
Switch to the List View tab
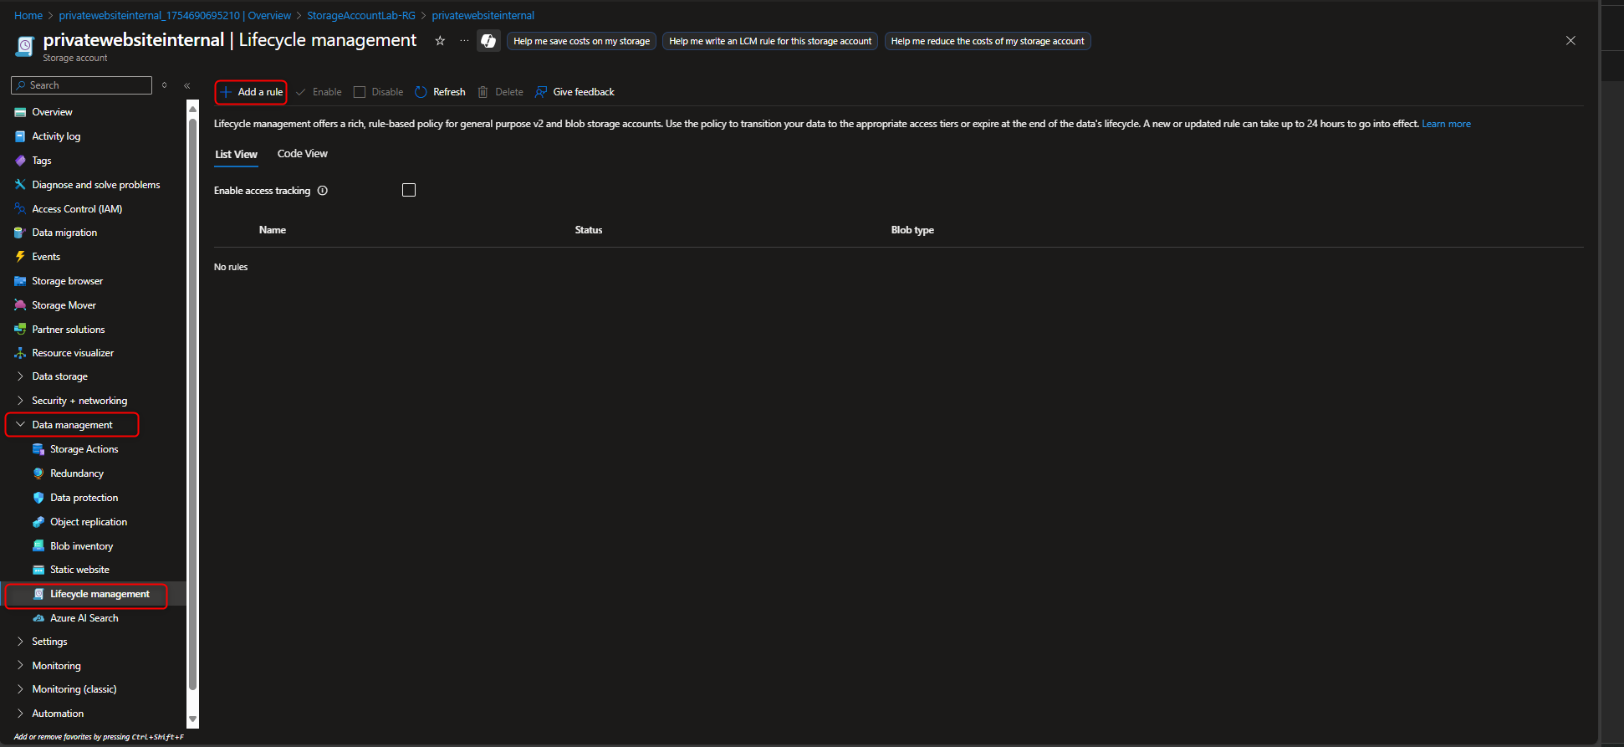(x=236, y=154)
